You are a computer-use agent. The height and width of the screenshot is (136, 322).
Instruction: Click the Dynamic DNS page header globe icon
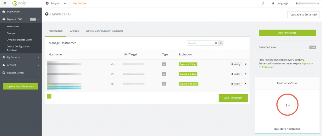pos(47,14)
